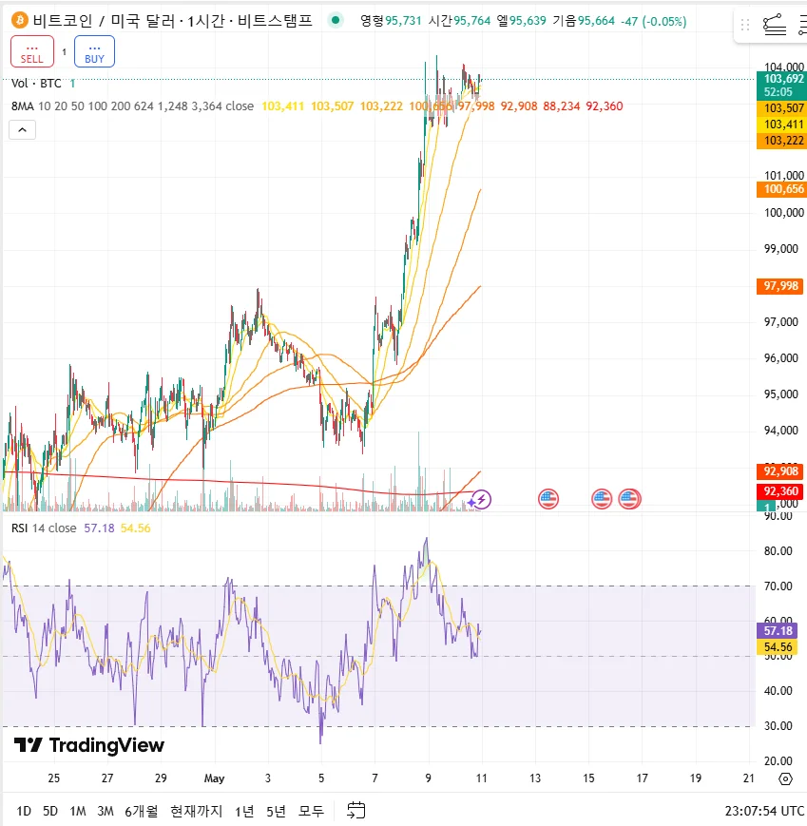The width and height of the screenshot is (807, 826).
Task: Click the red SELL button
Action: [x=32, y=51]
